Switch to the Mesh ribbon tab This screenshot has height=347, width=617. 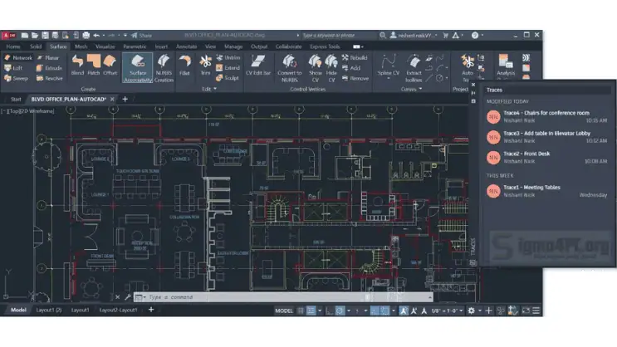coord(81,46)
